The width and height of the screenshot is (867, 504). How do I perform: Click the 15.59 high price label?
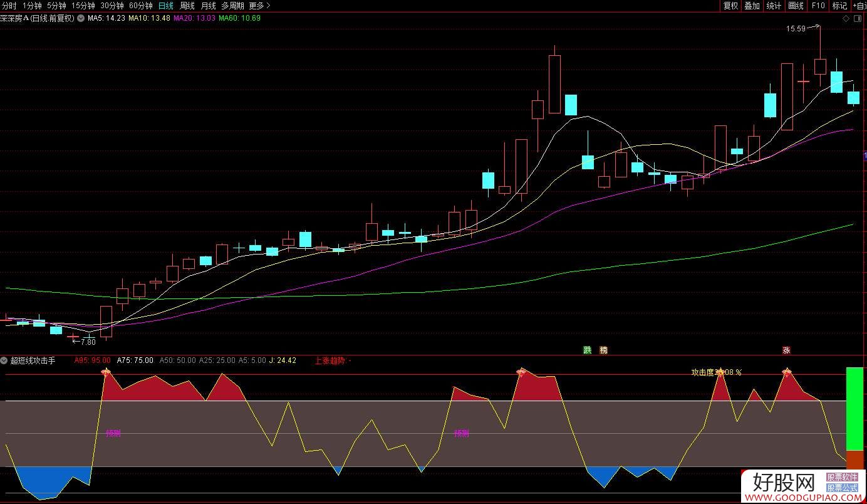click(796, 29)
